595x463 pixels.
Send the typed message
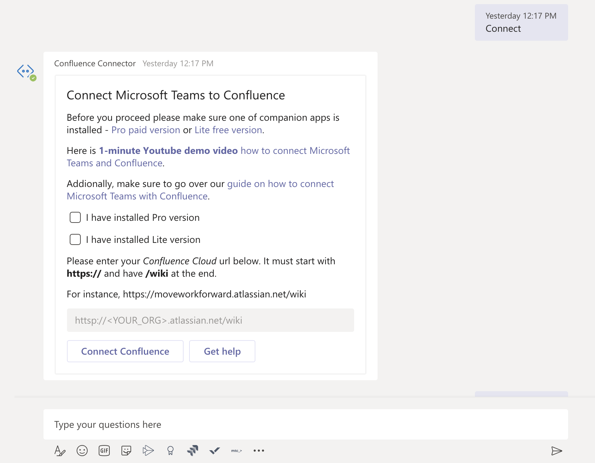coord(556,450)
